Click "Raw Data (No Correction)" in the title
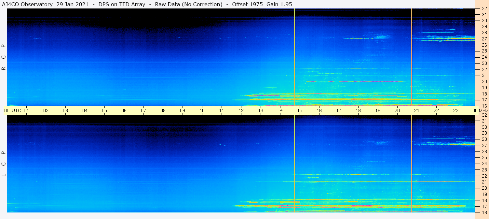The image size is (489, 219). tap(189, 4)
